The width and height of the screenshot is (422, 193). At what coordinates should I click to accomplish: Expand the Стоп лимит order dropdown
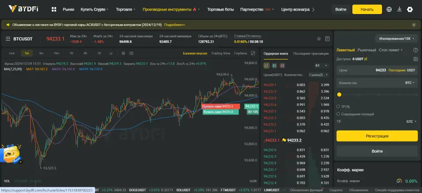pos(390,50)
